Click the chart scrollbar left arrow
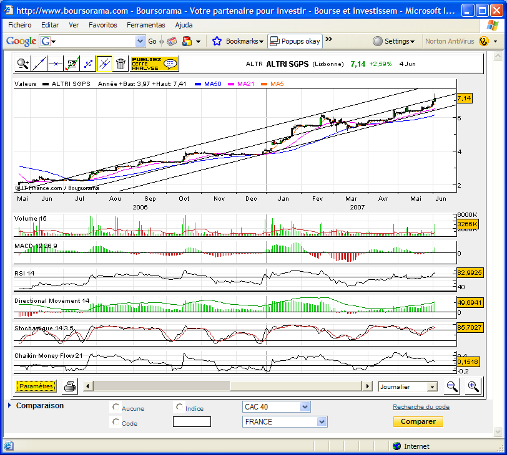507x455 pixels. point(87,386)
